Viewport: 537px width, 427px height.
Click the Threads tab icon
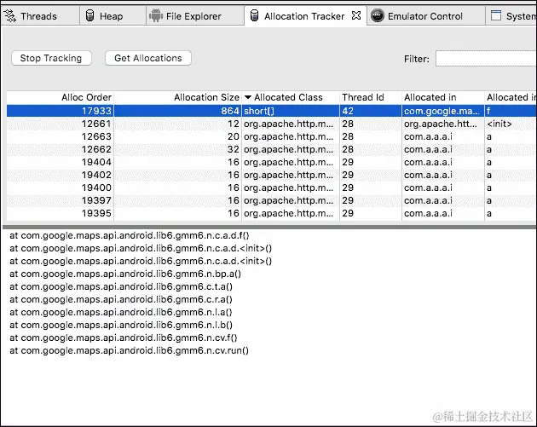click(x=10, y=15)
